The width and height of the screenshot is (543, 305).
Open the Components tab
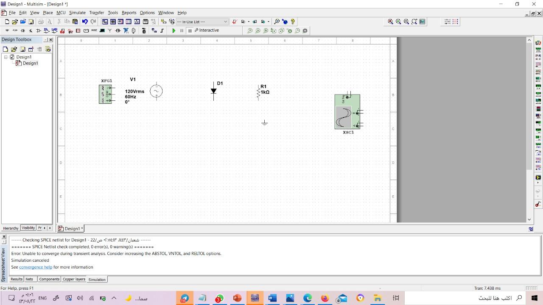tap(49, 279)
